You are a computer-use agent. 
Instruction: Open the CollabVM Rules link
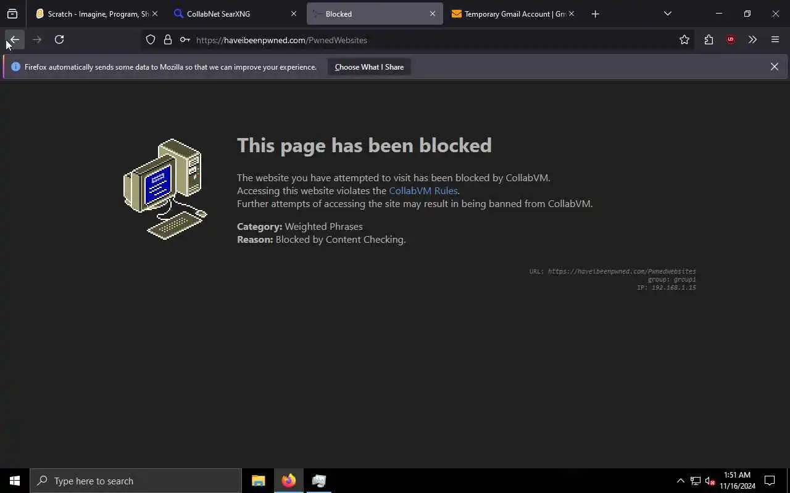pyautogui.click(x=423, y=191)
